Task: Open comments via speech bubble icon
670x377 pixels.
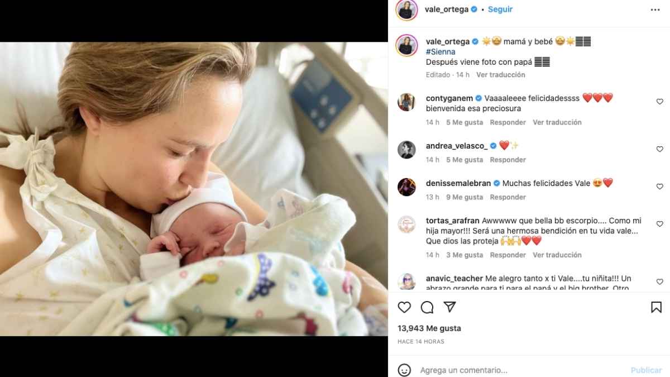Action: pos(427,307)
